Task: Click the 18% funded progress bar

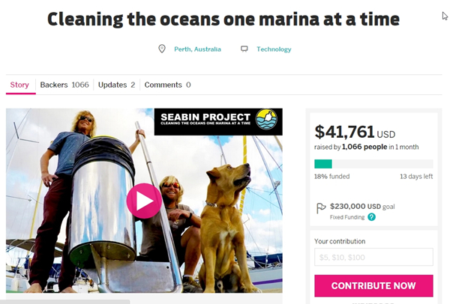Action: pyautogui.click(x=373, y=164)
